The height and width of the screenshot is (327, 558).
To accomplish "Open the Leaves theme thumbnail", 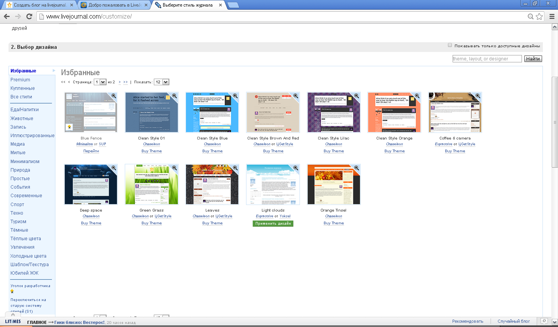I will [x=212, y=184].
